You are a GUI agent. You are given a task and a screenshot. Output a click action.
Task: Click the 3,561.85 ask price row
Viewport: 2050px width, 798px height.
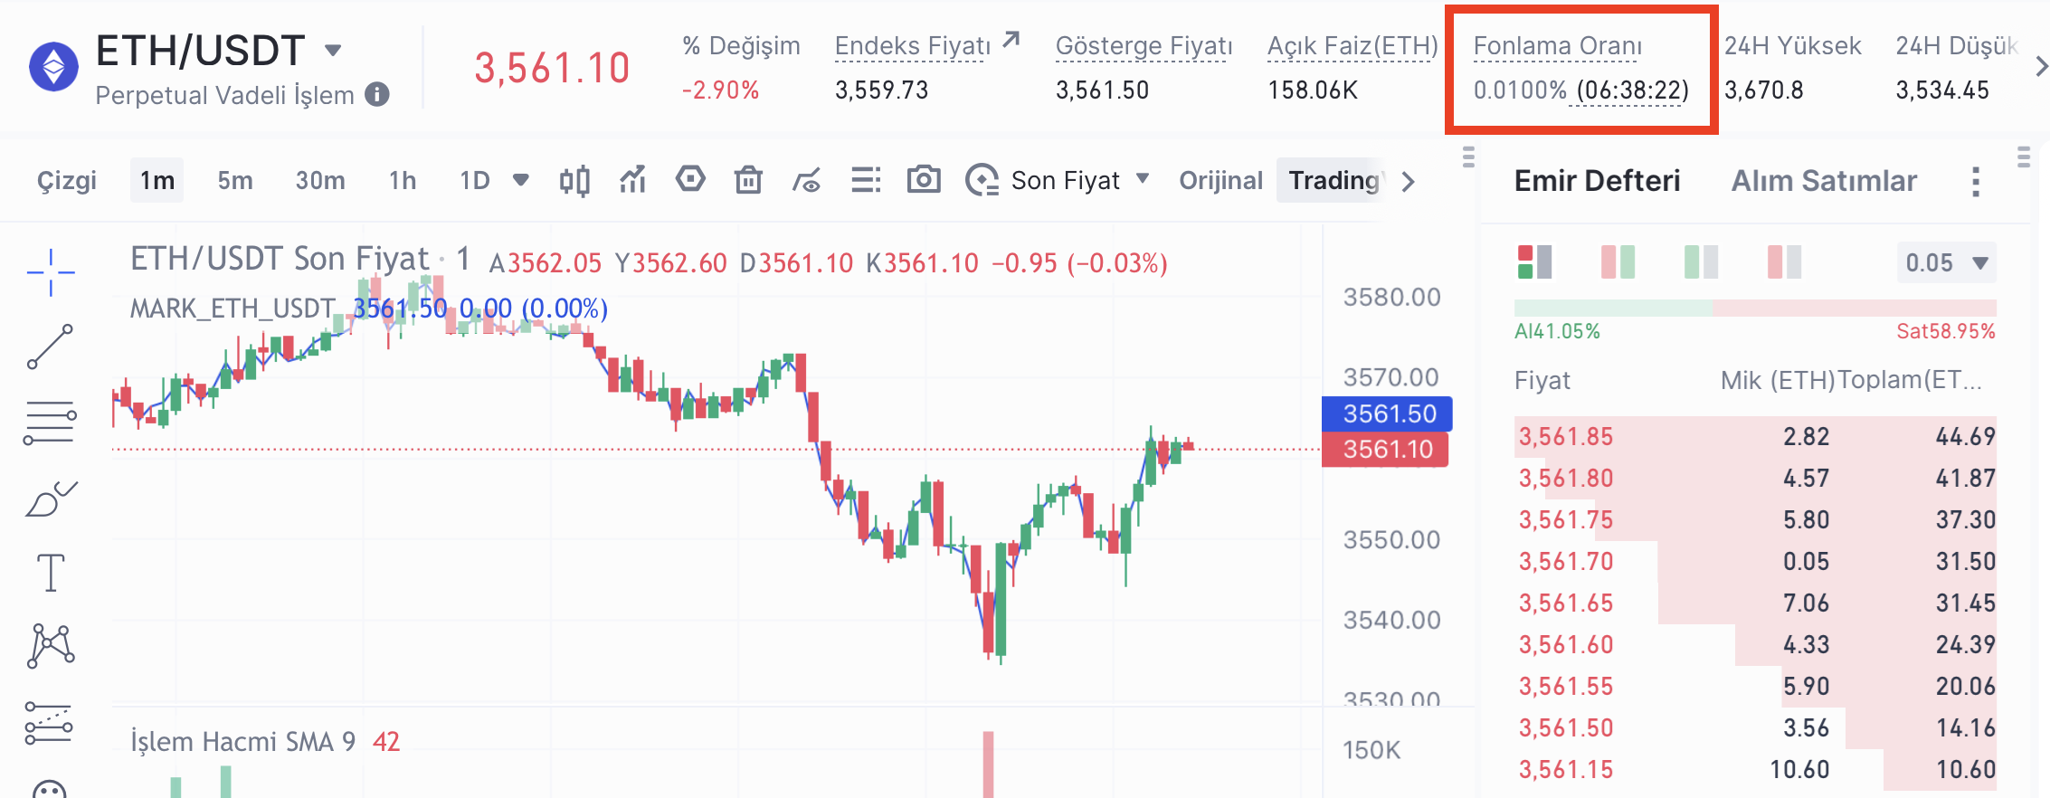[x=1566, y=437]
